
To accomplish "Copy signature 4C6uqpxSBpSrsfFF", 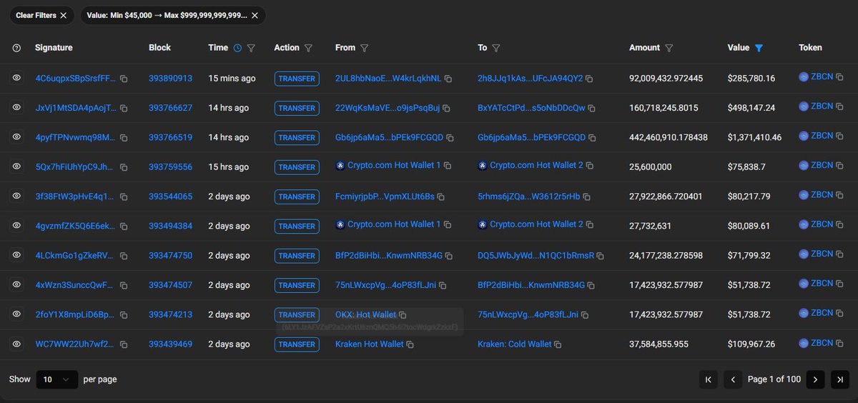I will point(124,79).
